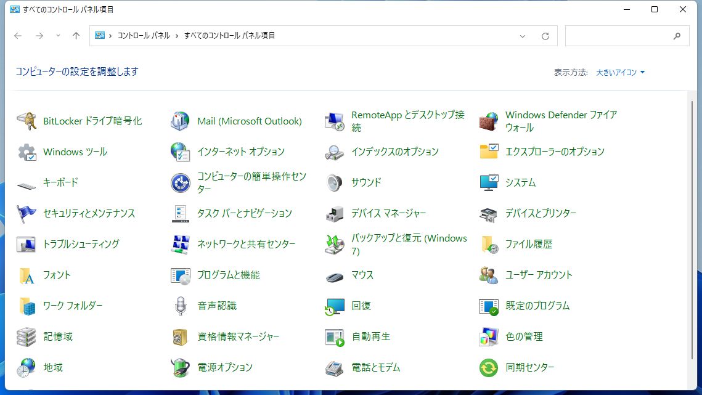
Task: Refresh the Control Panel view
Action: (545, 36)
